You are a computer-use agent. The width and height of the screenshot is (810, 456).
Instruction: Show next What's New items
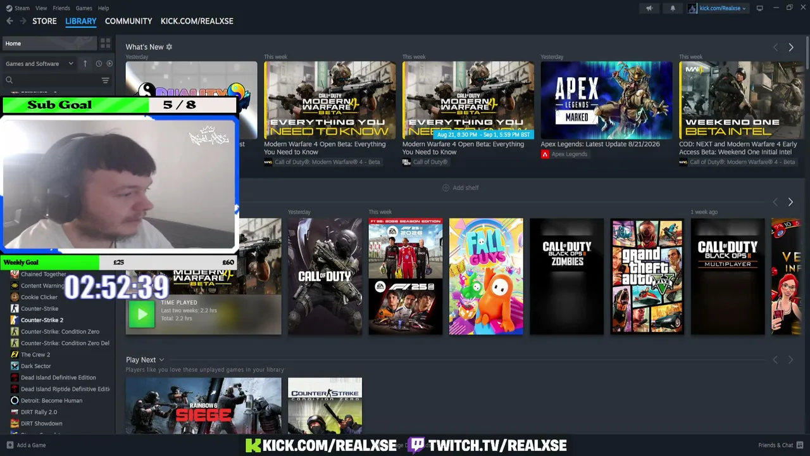tap(791, 47)
